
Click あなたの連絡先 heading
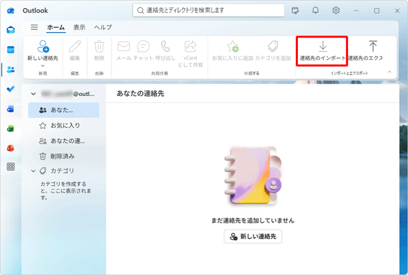tap(140, 93)
